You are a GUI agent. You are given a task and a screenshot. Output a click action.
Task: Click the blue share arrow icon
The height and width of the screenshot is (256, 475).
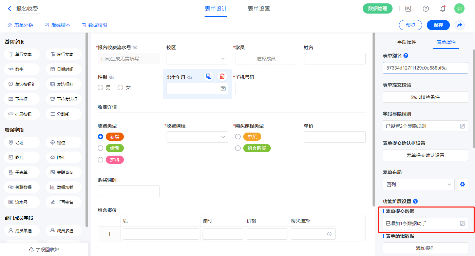460,25
